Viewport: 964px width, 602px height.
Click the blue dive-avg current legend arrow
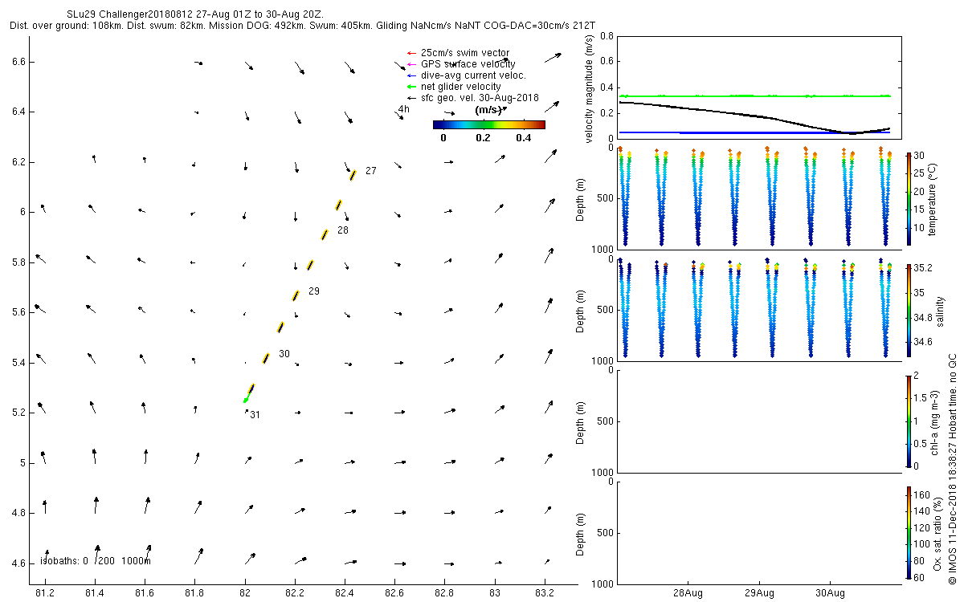[x=411, y=75]
